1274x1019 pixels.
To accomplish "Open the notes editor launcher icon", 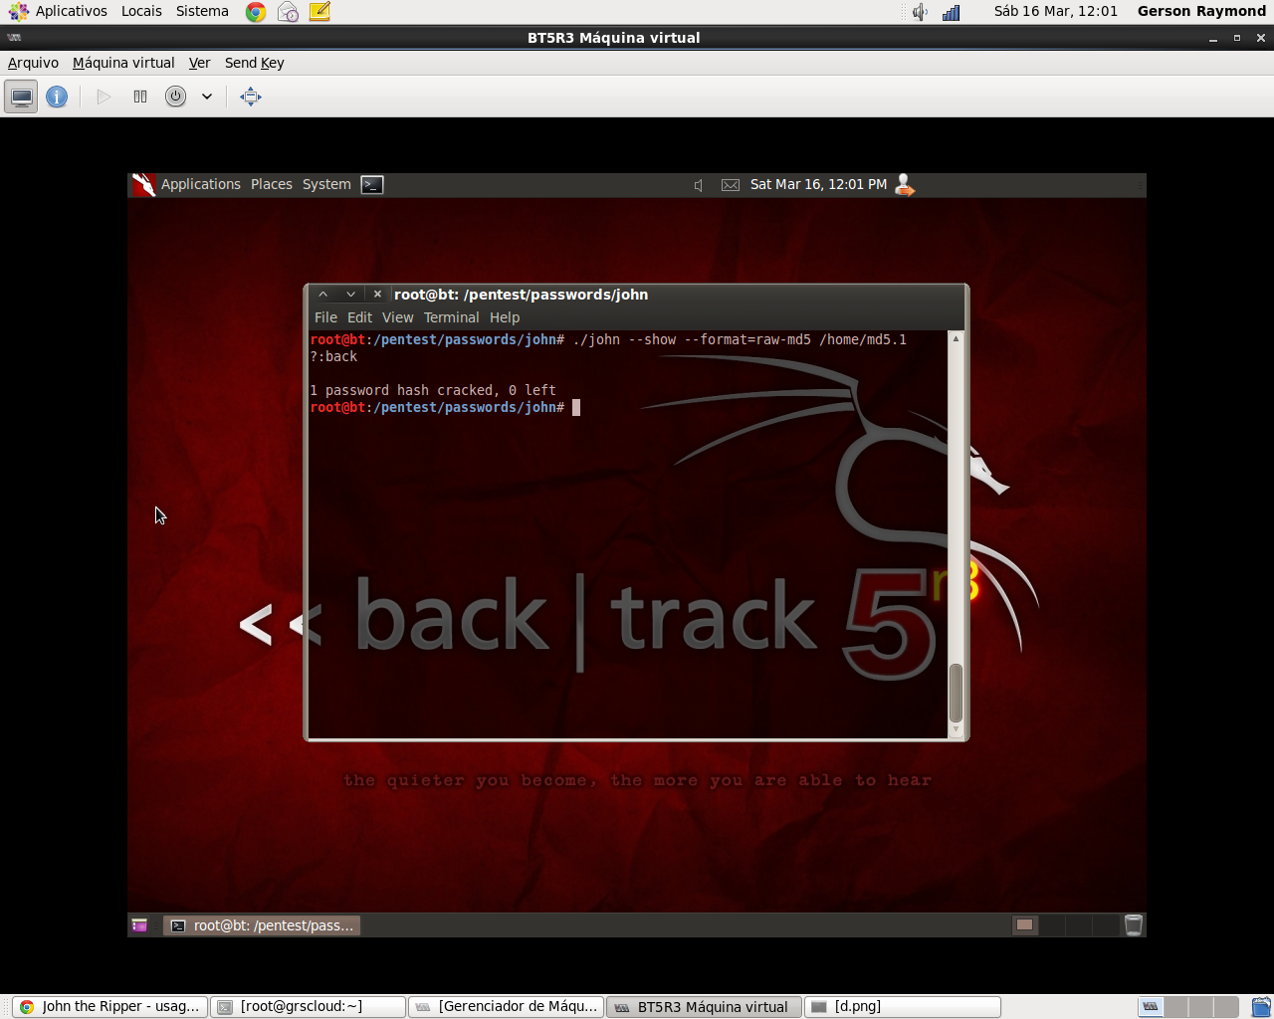I will click(319, 12).
